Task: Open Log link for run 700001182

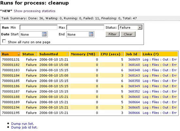Action: (145, 65)
